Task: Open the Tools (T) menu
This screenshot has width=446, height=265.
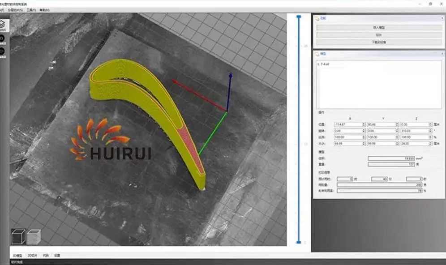Action: coord(31,9)
